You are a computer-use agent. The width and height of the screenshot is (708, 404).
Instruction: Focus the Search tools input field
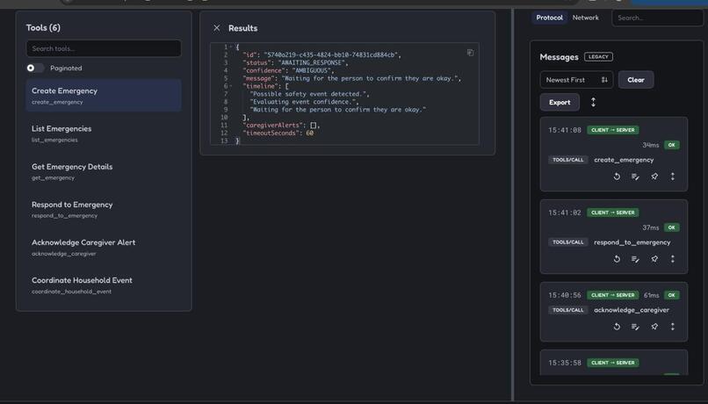[x=104, y=48]
